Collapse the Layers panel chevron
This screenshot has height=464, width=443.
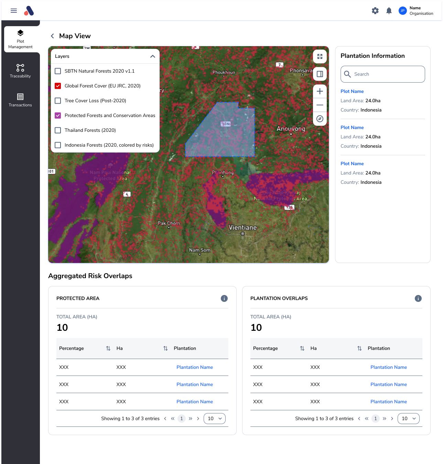(x=153, y=56)
